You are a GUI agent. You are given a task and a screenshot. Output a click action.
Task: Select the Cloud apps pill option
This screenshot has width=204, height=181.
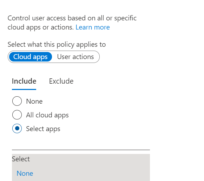(31, 57)
